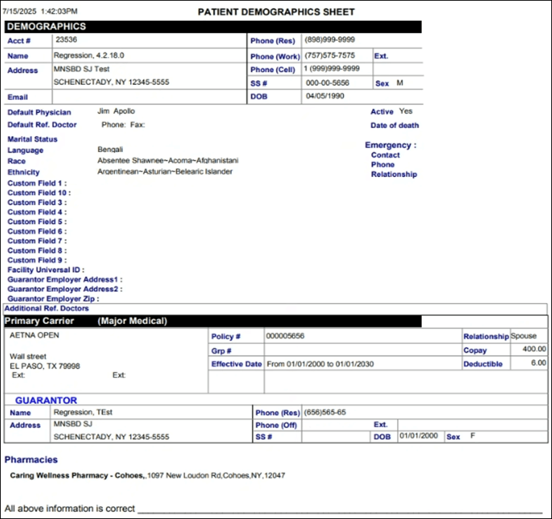Select the Default Physician name Jim Apollo
552x519 pixels.
coord(116,112)
